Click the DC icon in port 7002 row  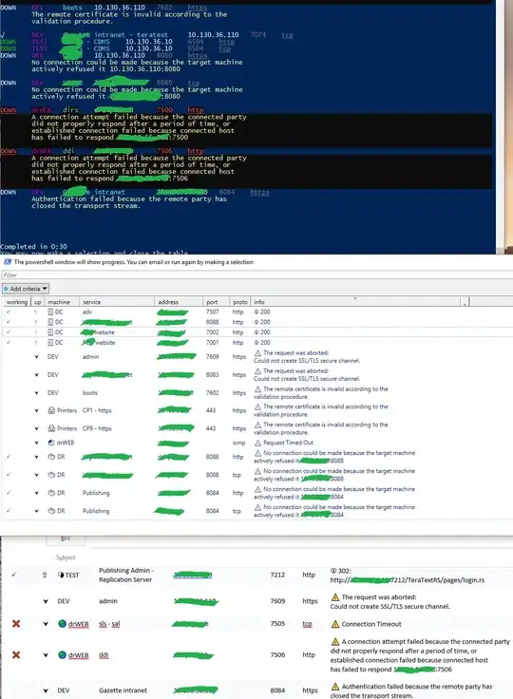coord(50,332)
